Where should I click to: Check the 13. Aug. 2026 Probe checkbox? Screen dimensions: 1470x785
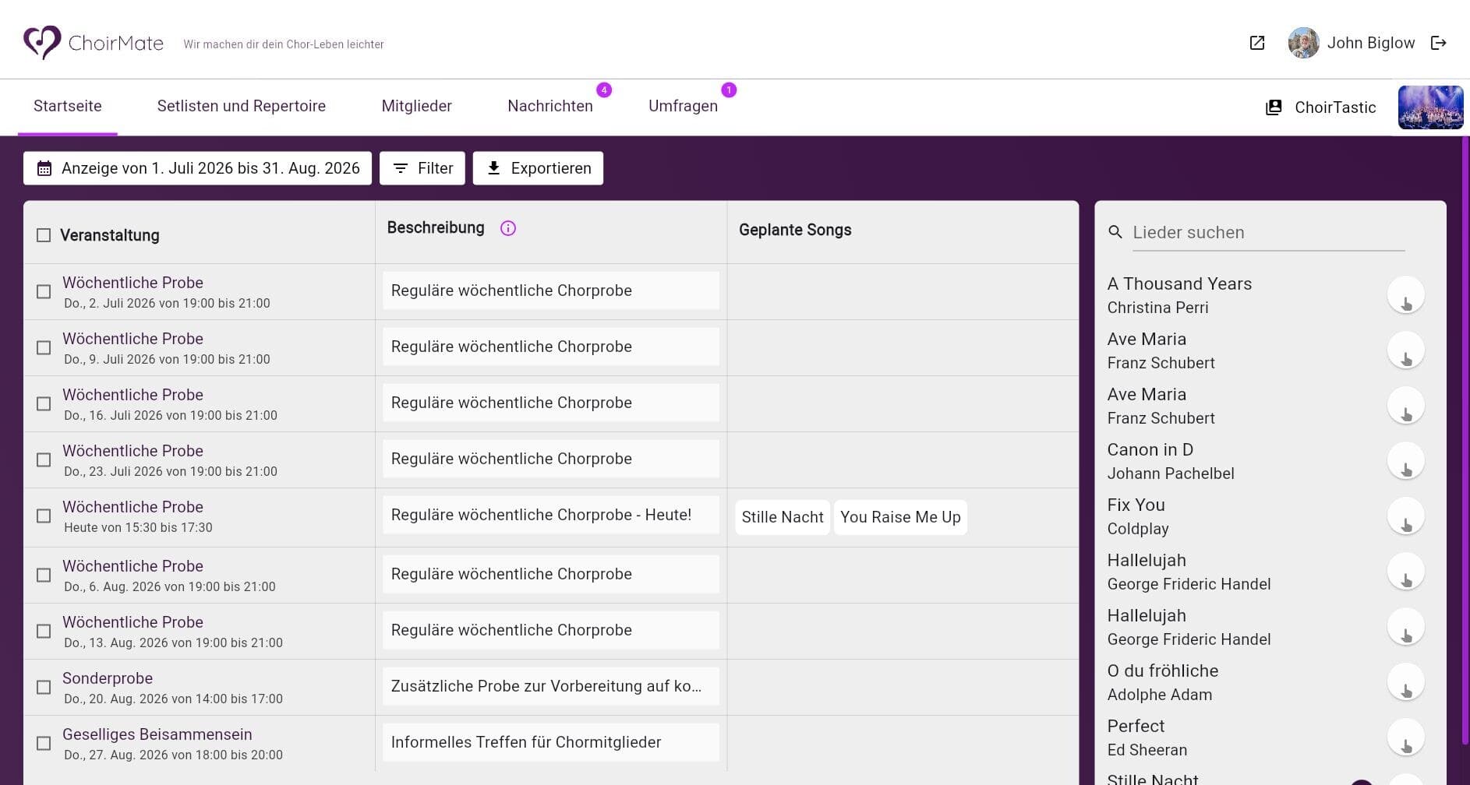tap(44, 631)
